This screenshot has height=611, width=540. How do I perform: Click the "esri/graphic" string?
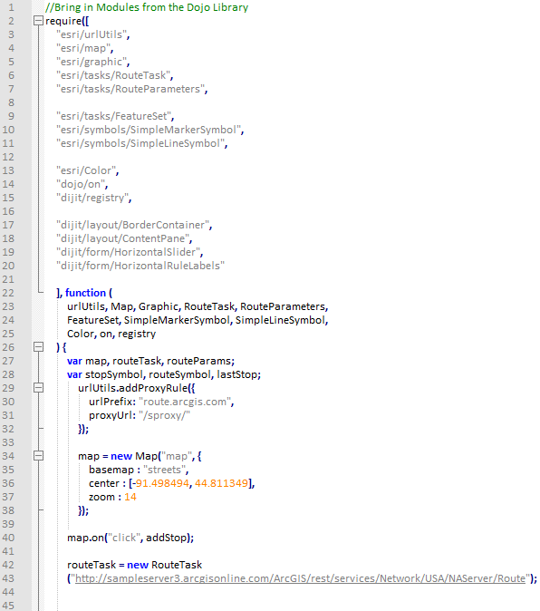[92, 62]
